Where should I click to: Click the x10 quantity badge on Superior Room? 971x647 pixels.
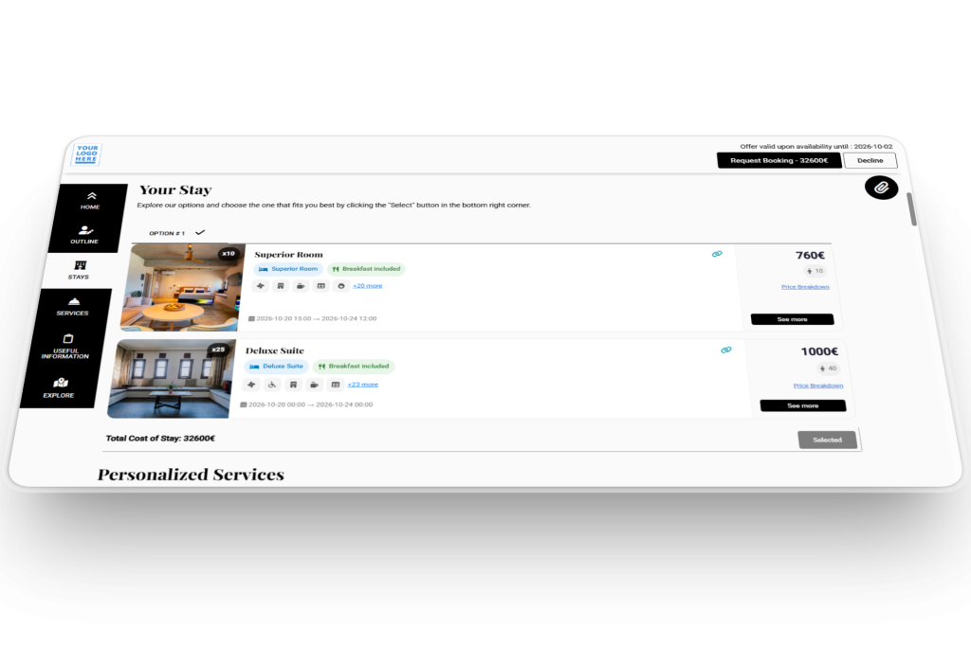click(229, 254)
